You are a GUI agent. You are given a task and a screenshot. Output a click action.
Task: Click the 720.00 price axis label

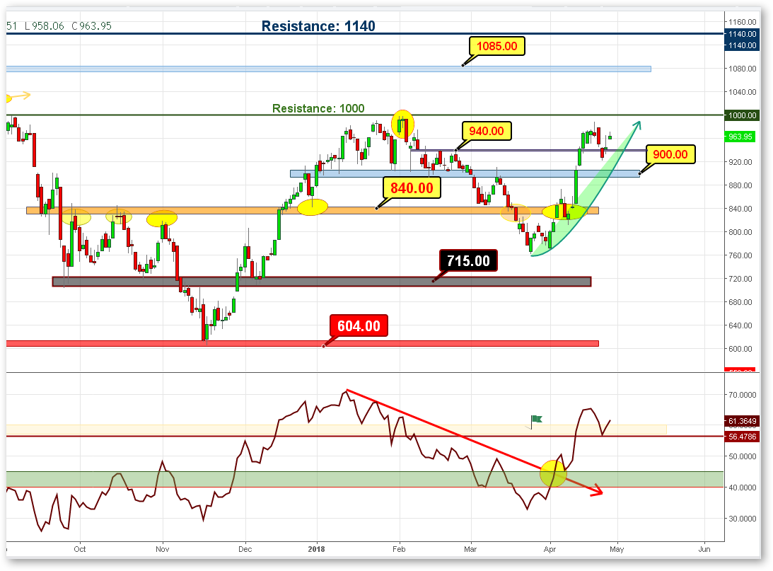pos(740,279)
